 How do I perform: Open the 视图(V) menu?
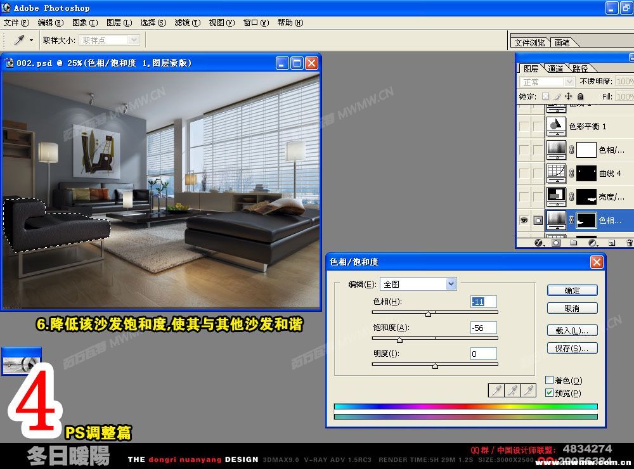(221, 23)
